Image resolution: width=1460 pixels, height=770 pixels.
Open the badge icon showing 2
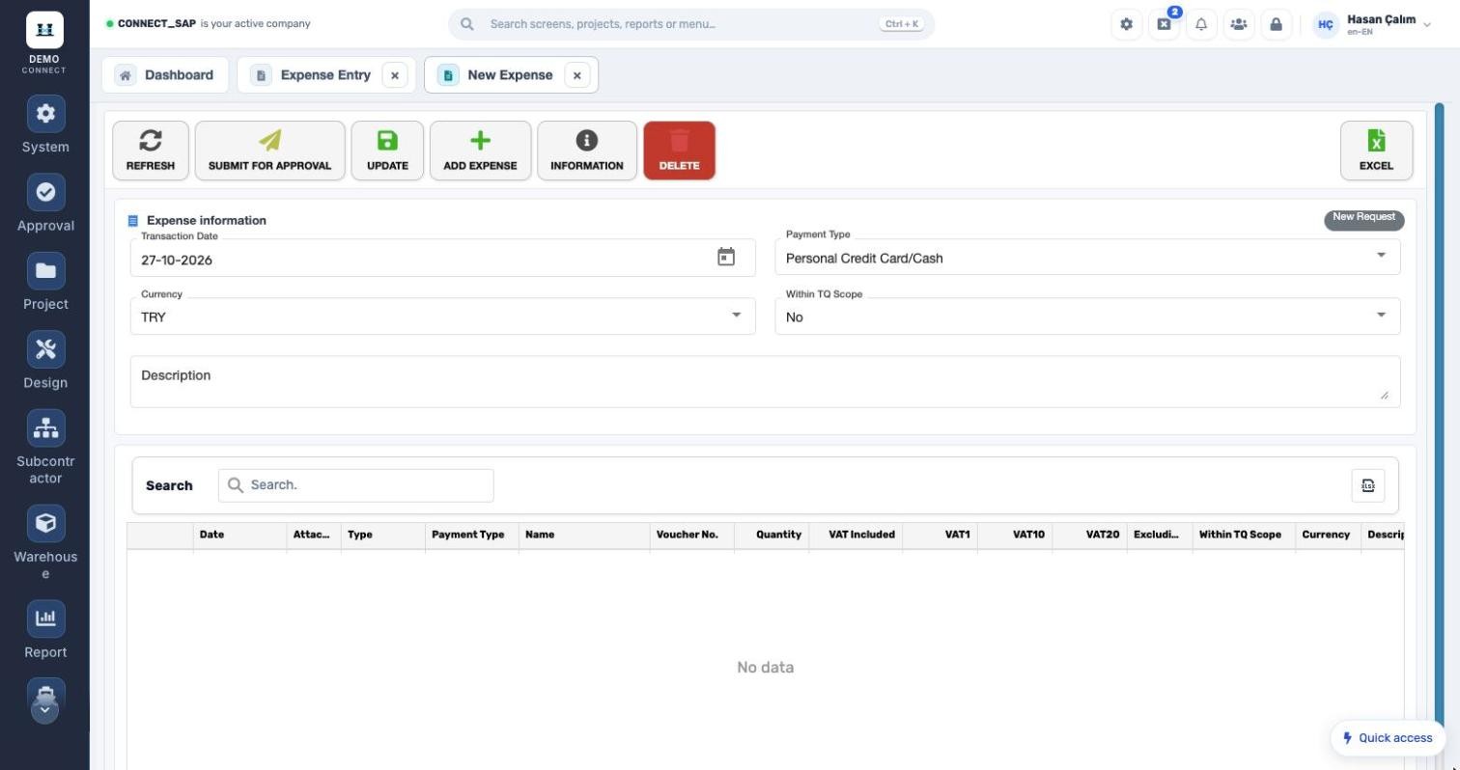pyautogui.click(x=1164, y=24)
